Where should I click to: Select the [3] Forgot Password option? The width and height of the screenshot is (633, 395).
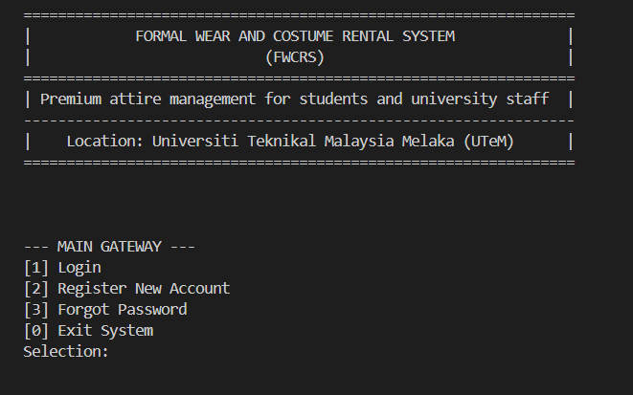[x=105, y=310]
